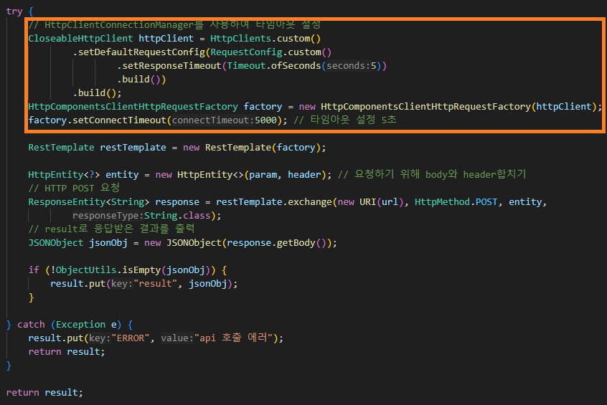Click 'ResponseEntity<String> response' declaration

(114, 202)
